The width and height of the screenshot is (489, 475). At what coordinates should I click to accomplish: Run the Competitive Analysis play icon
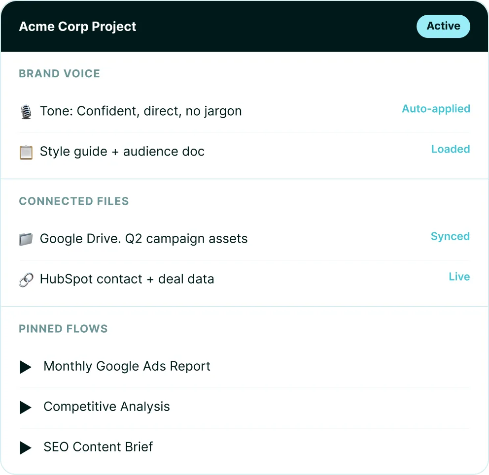coord(26,408)
